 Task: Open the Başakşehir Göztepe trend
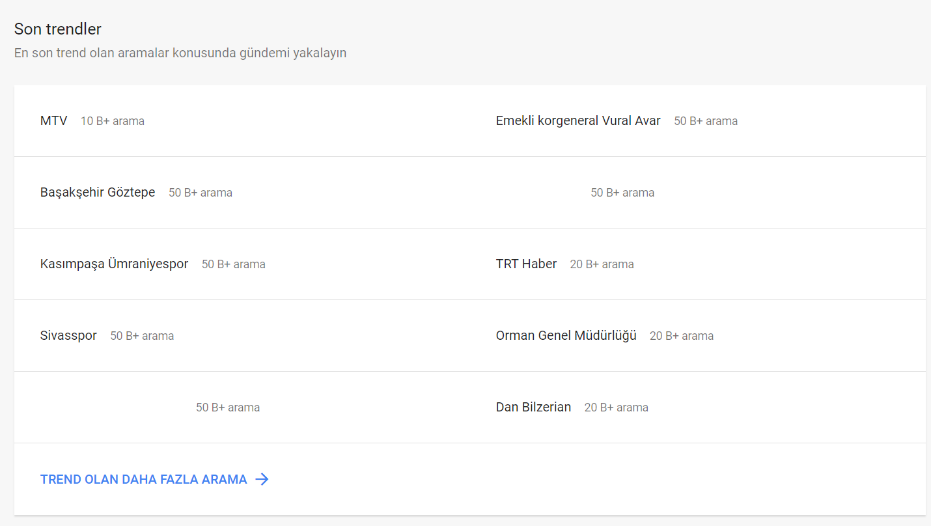click(x=98, y=193)
